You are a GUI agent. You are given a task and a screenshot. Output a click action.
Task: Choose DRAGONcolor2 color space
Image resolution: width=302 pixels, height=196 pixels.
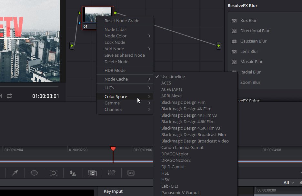[x=195, y=160]
